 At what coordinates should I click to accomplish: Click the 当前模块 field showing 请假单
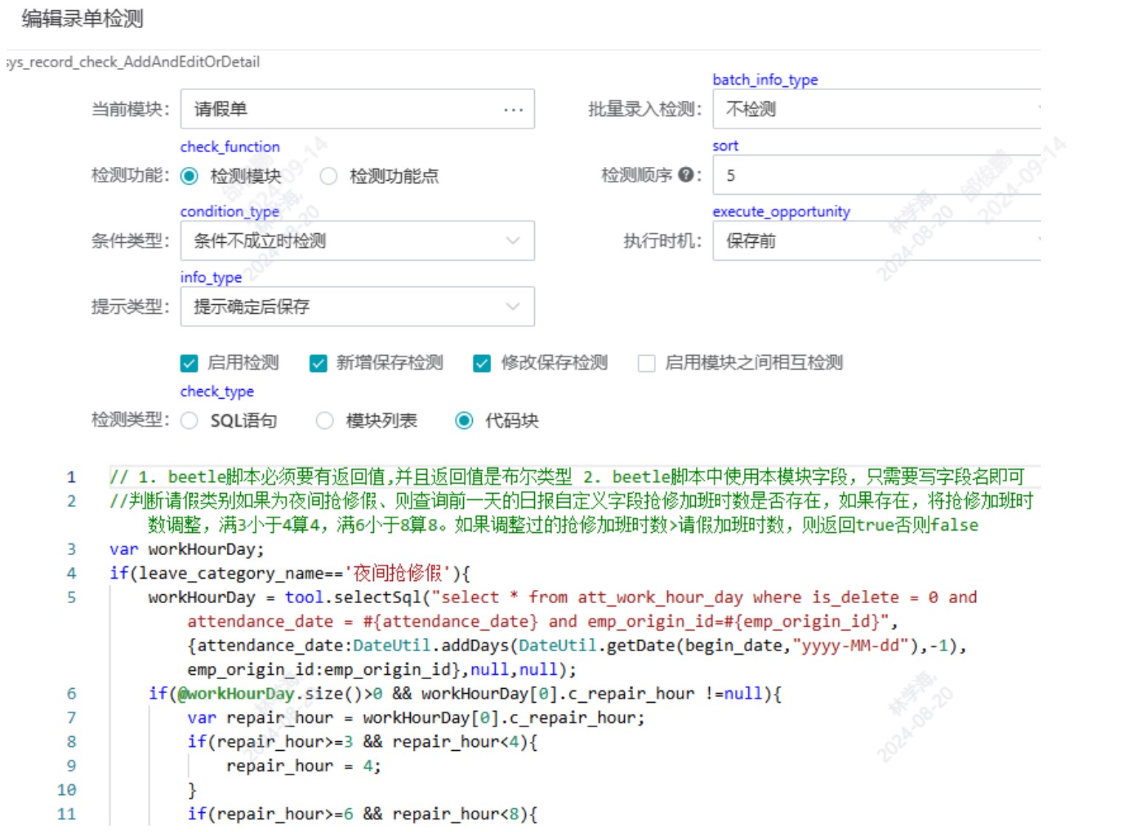[x=340, y=109]
